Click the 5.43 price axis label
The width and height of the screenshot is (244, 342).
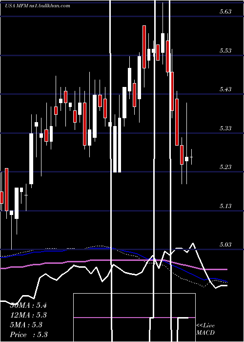[225, 89]
